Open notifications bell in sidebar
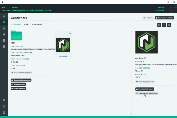This screenshot has height=118, width=177. tap(4, 100)
